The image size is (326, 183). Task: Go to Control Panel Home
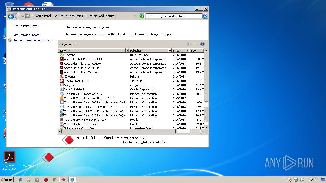point(25,26)
